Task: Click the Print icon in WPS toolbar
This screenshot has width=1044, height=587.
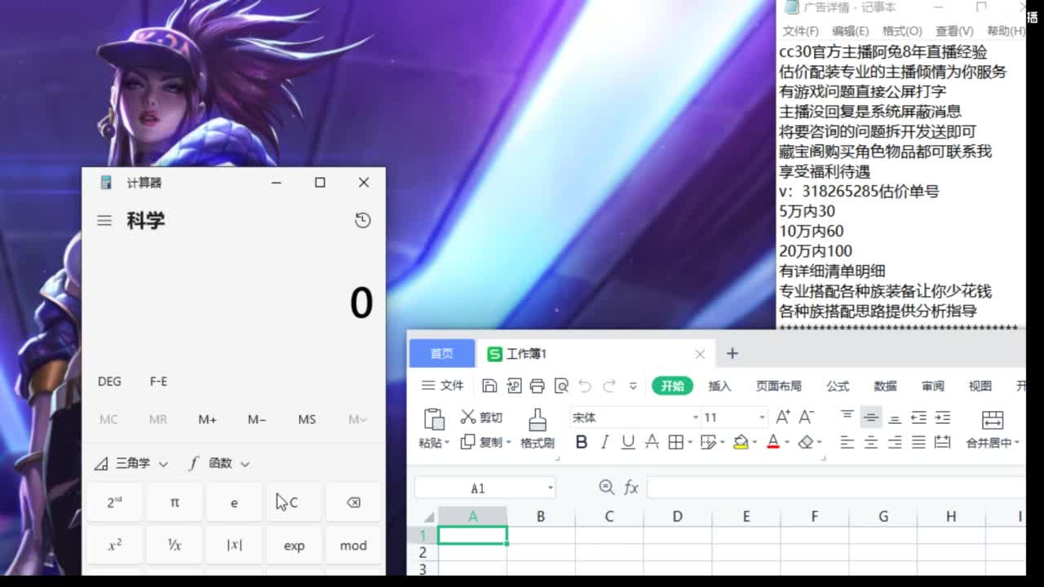Action: pos(537,386)
